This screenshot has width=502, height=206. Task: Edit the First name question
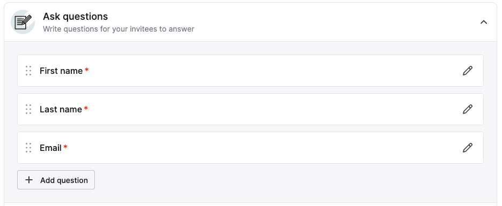point(468,71)
